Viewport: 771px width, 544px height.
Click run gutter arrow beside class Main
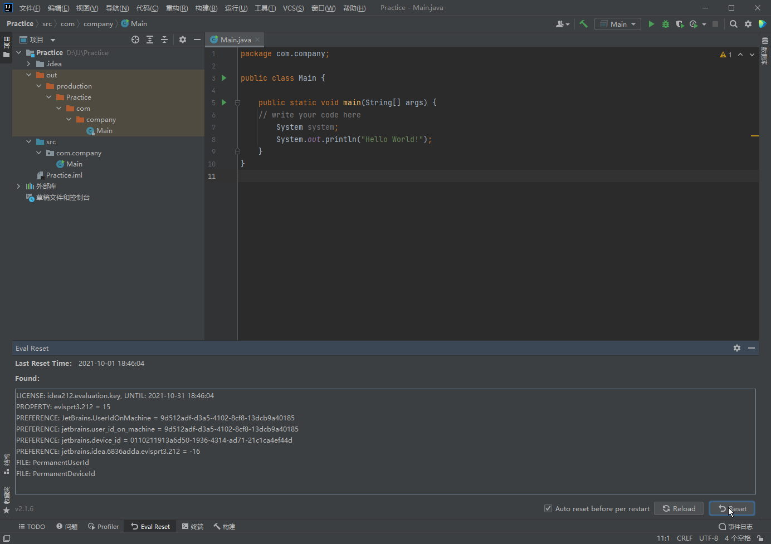(x=224, y=78)
